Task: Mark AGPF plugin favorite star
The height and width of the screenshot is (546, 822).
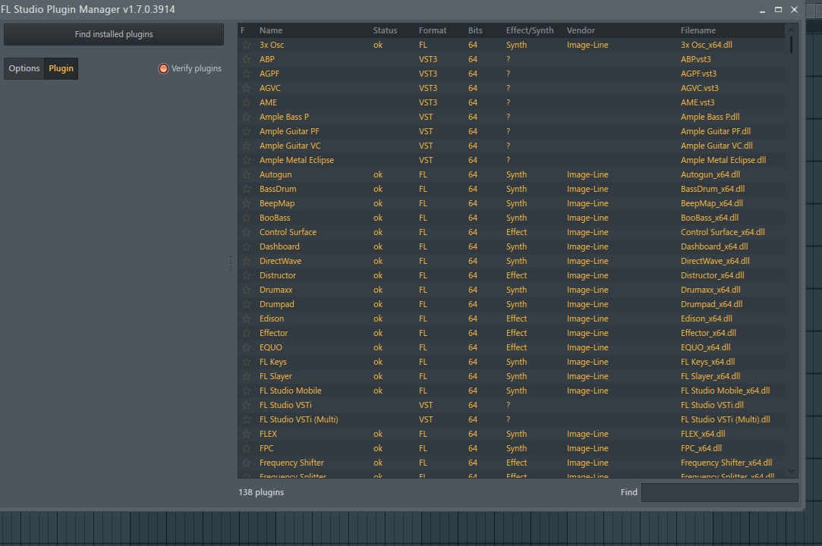Action: tap(246, 74)
